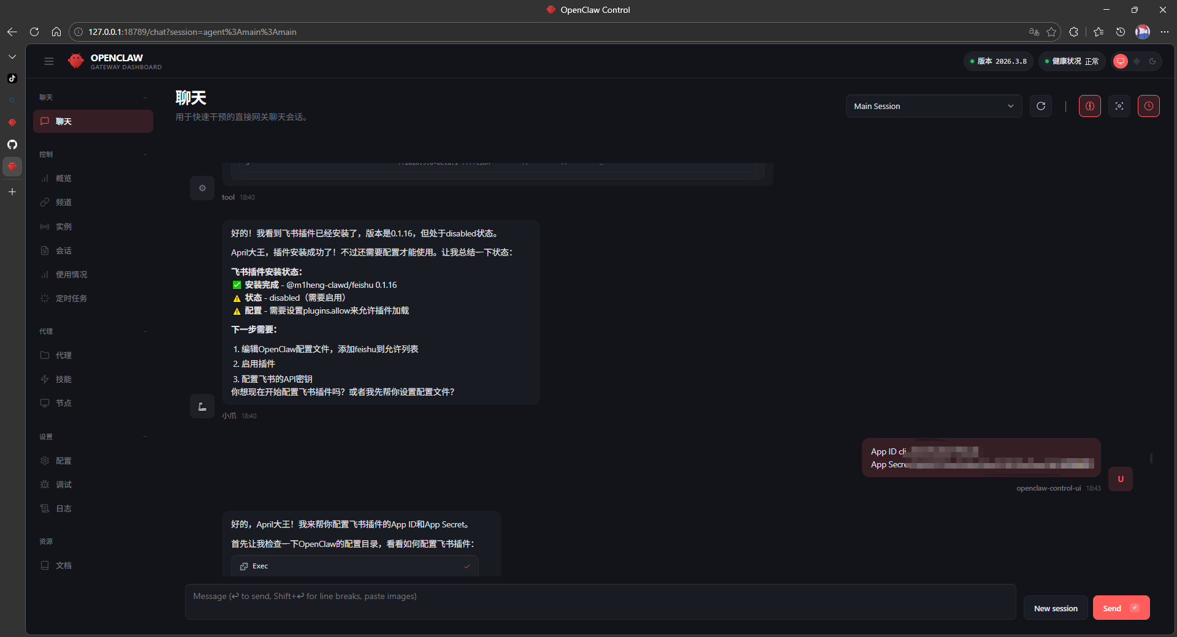
Task: Reload the browser page
Action: point(34,32)
